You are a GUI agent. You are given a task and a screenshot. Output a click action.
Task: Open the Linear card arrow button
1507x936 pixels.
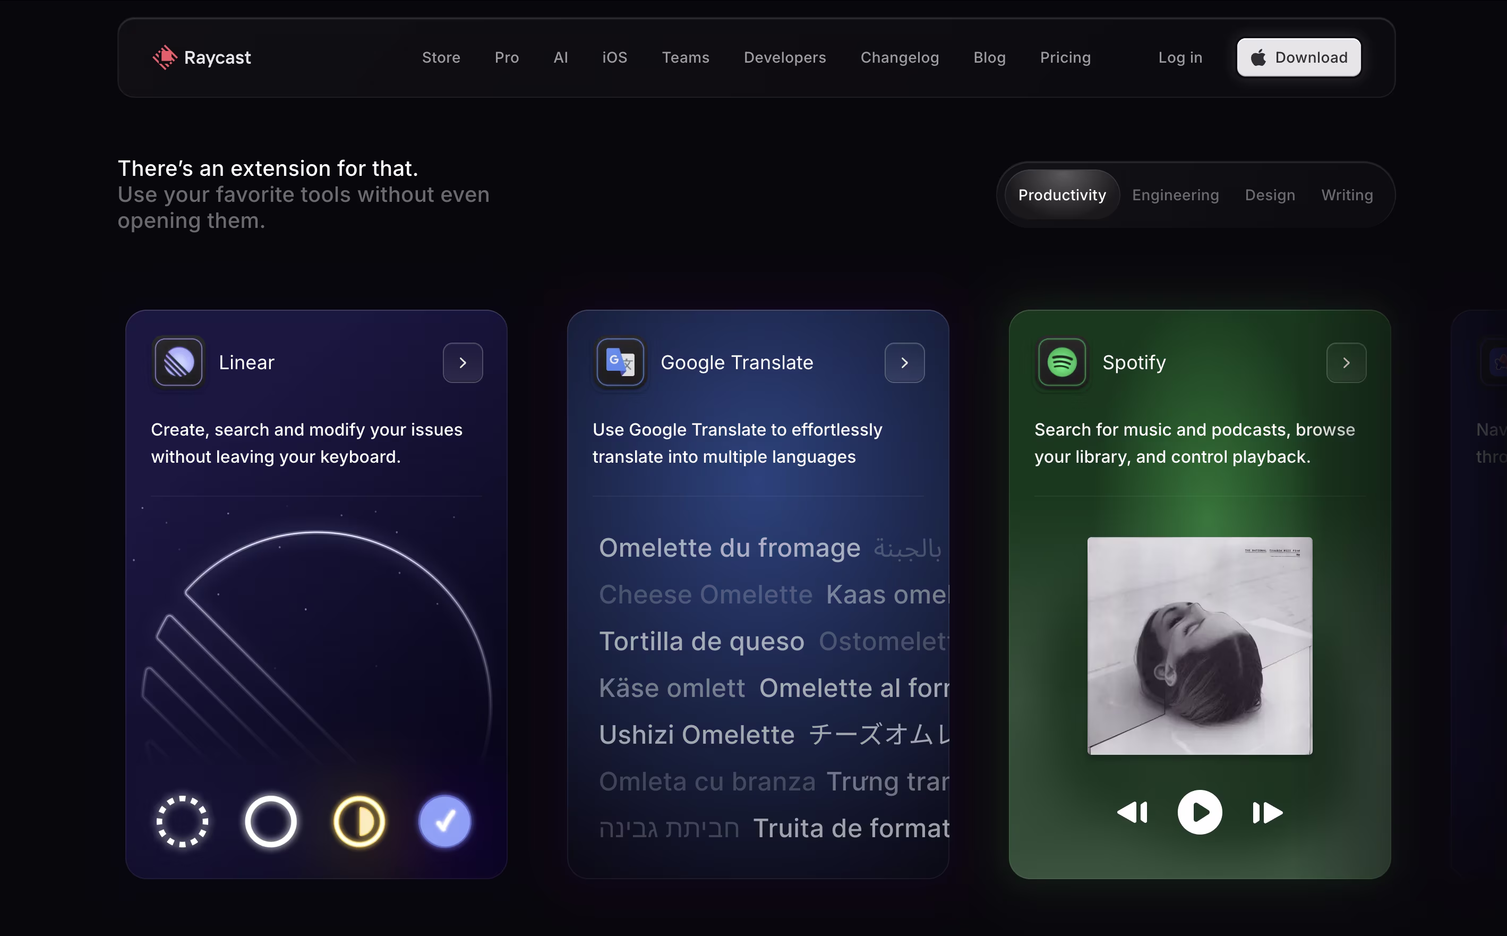pyautogui.click(x=463, y=363)
